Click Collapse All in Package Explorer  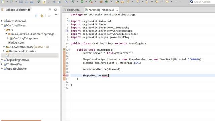click(37, 16)
